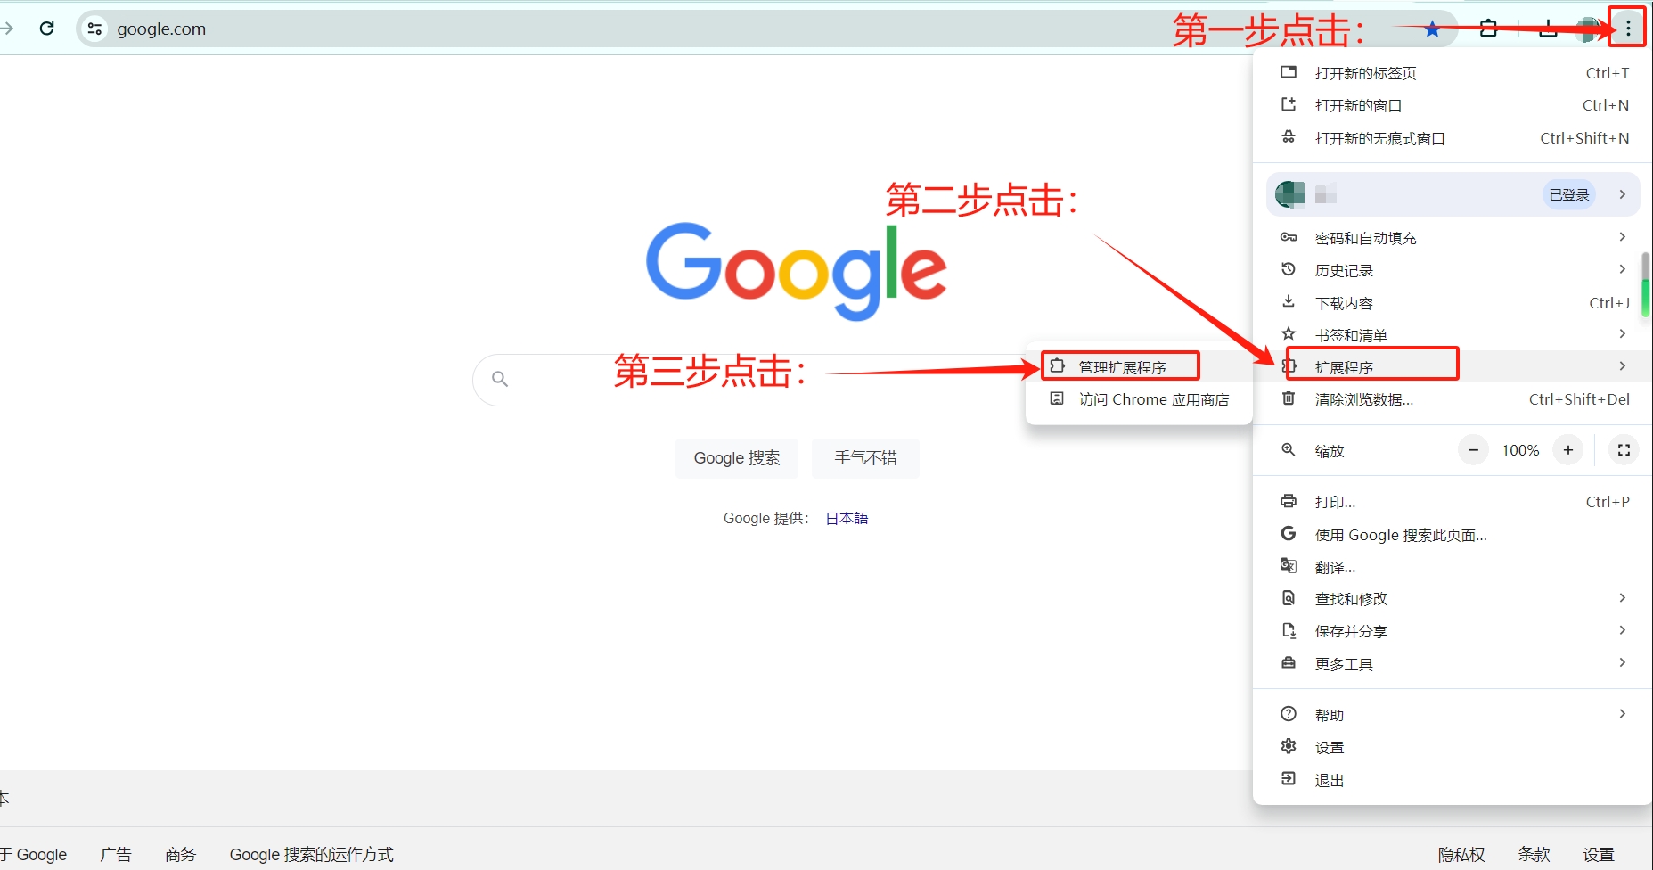Toggle fullscreen mode icon in zoom row
This screenshot has width=1653, height=870.
1624,450
